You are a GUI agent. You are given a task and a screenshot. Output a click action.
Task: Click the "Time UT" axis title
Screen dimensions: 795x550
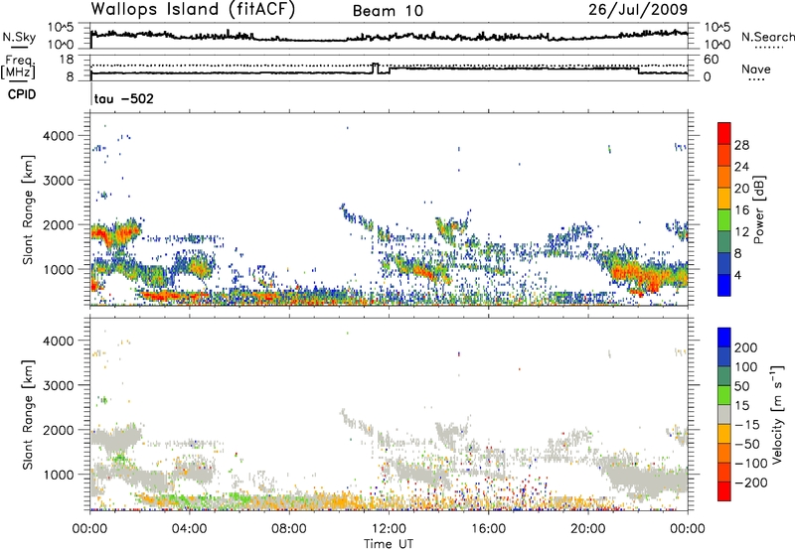coord(389,544)
